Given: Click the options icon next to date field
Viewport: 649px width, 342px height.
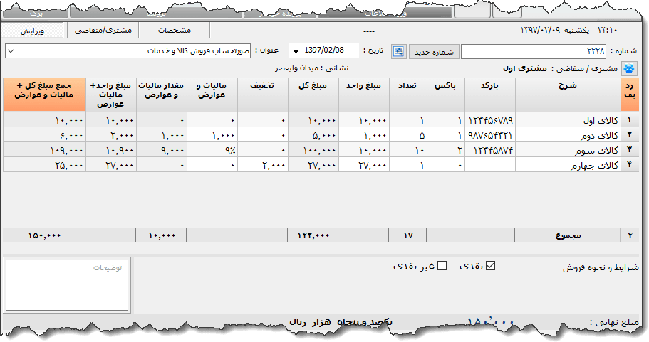Looking at the screenshot, I should pyautogui.click(x=398, y=51).
